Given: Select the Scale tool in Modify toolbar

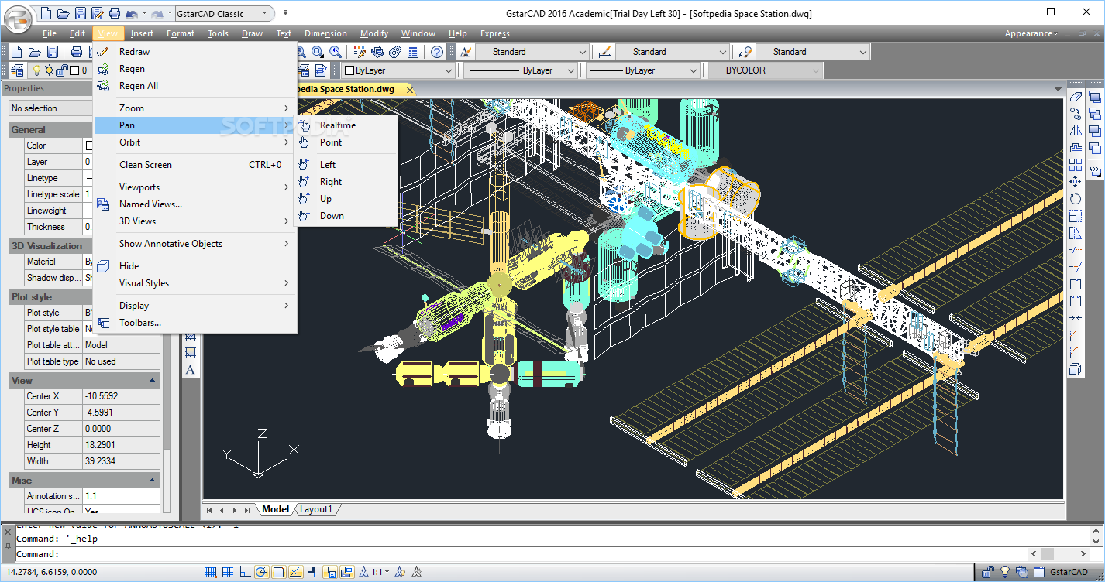Looking at the screenshot, I should [x=1075, y=216].
